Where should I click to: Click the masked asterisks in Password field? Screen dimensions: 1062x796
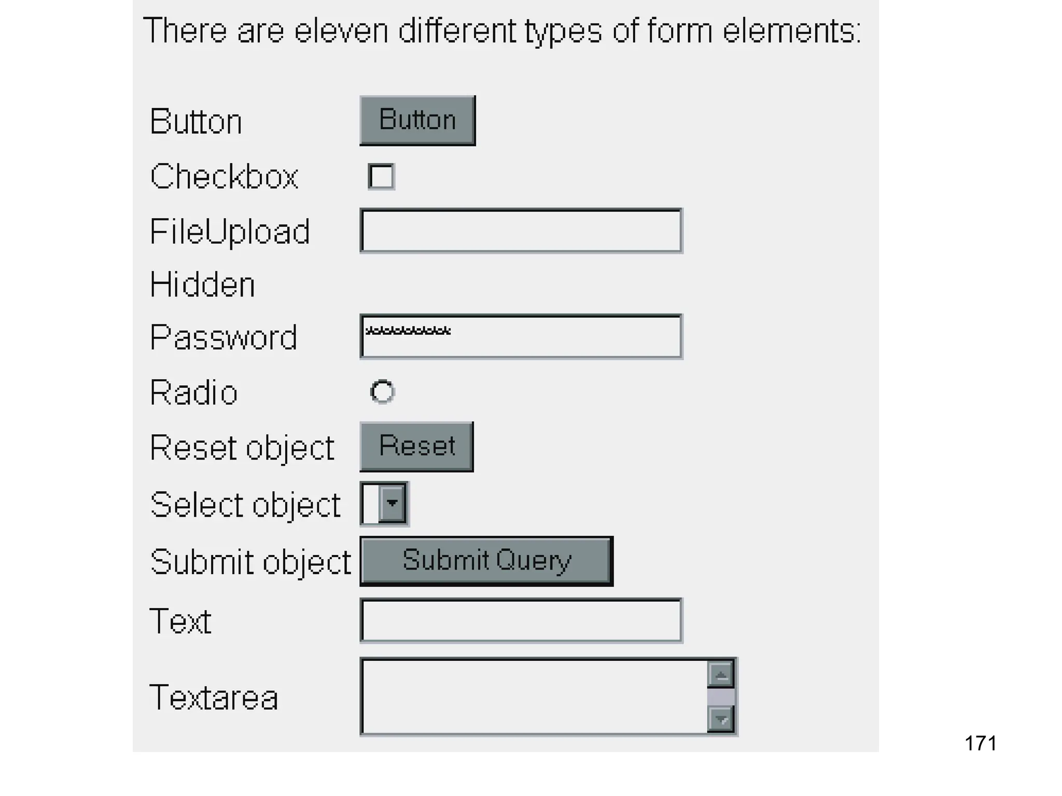[408, 331]
